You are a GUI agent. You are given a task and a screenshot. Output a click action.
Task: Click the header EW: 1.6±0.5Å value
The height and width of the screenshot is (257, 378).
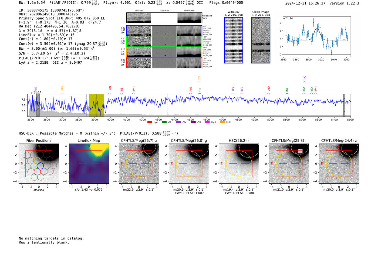pyautogui.click(x=32, y=3)
